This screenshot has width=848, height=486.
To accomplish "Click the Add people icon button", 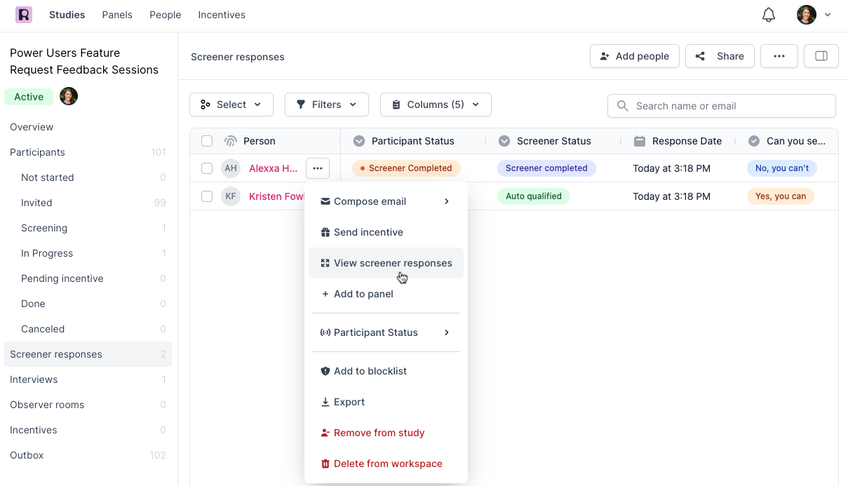I will coord(634,56).
